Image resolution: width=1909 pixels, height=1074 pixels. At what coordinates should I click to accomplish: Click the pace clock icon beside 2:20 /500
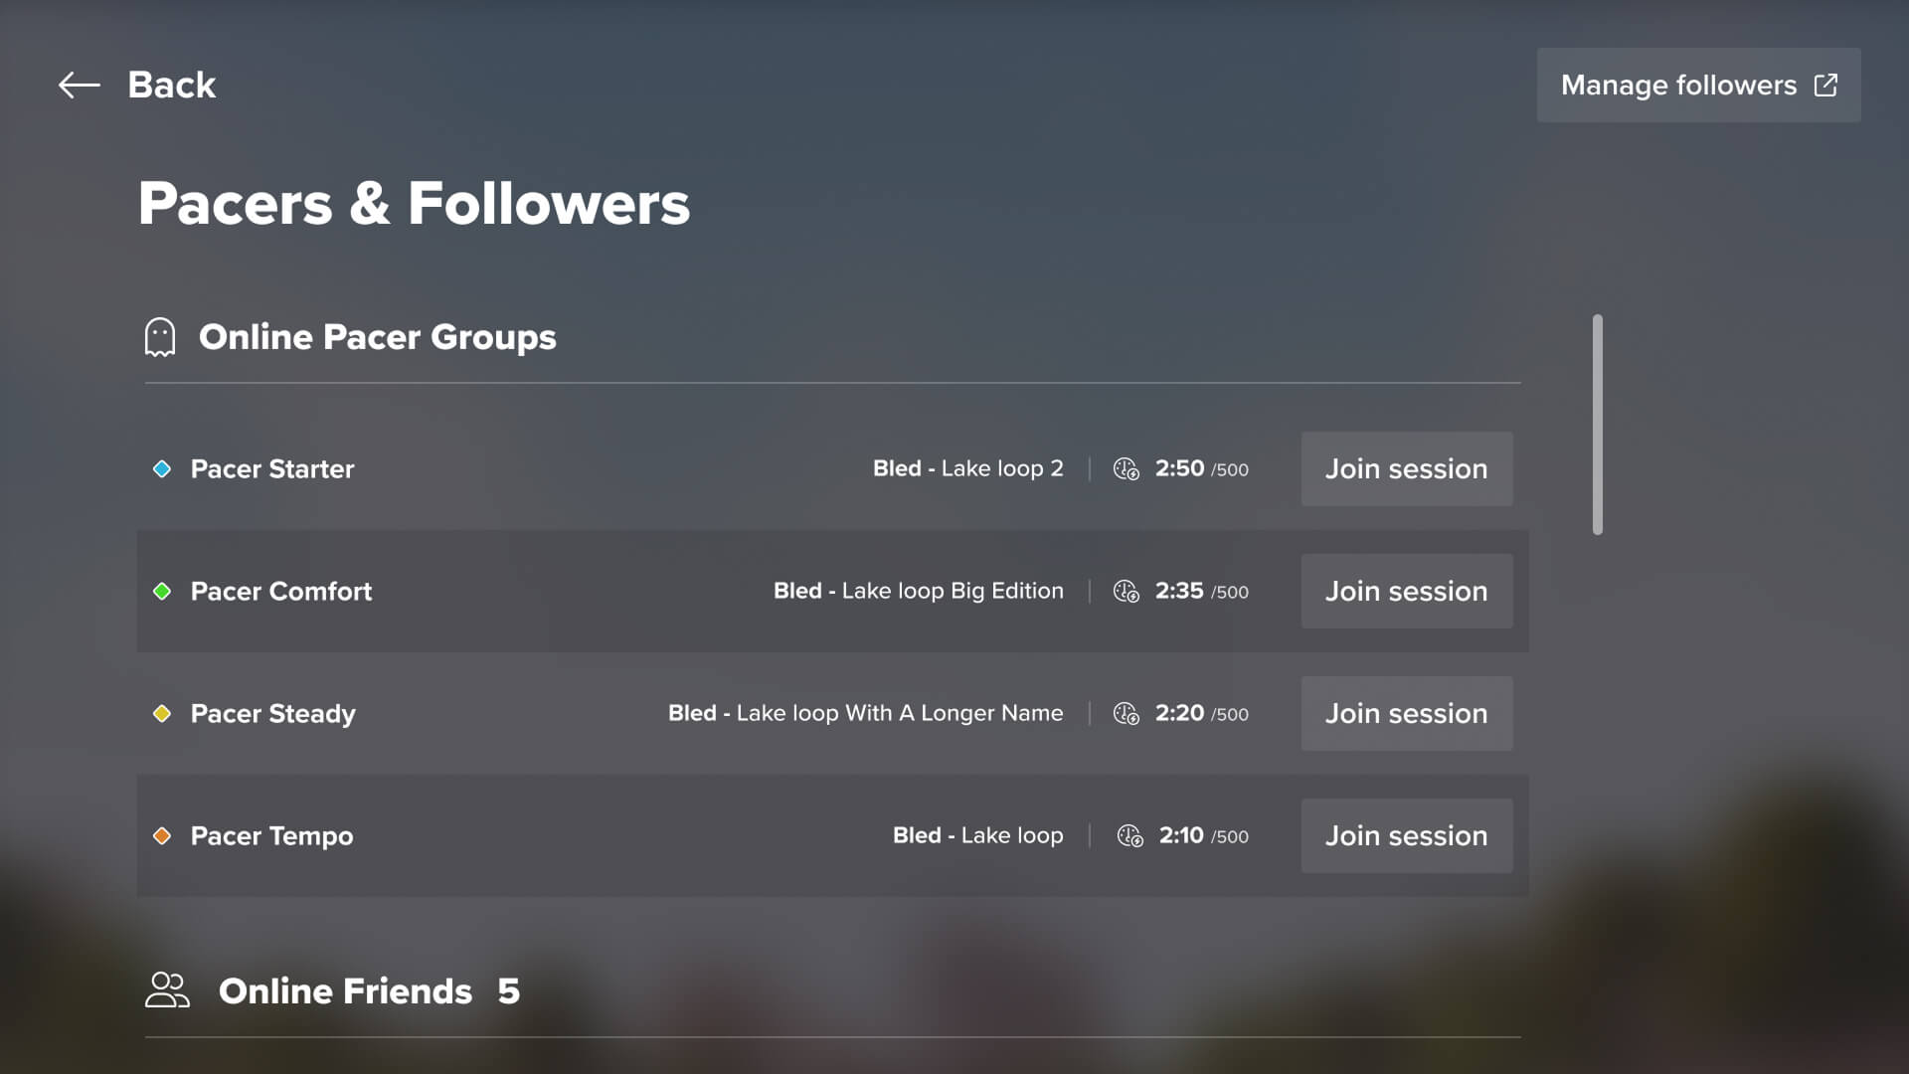tap(1127, 713)
